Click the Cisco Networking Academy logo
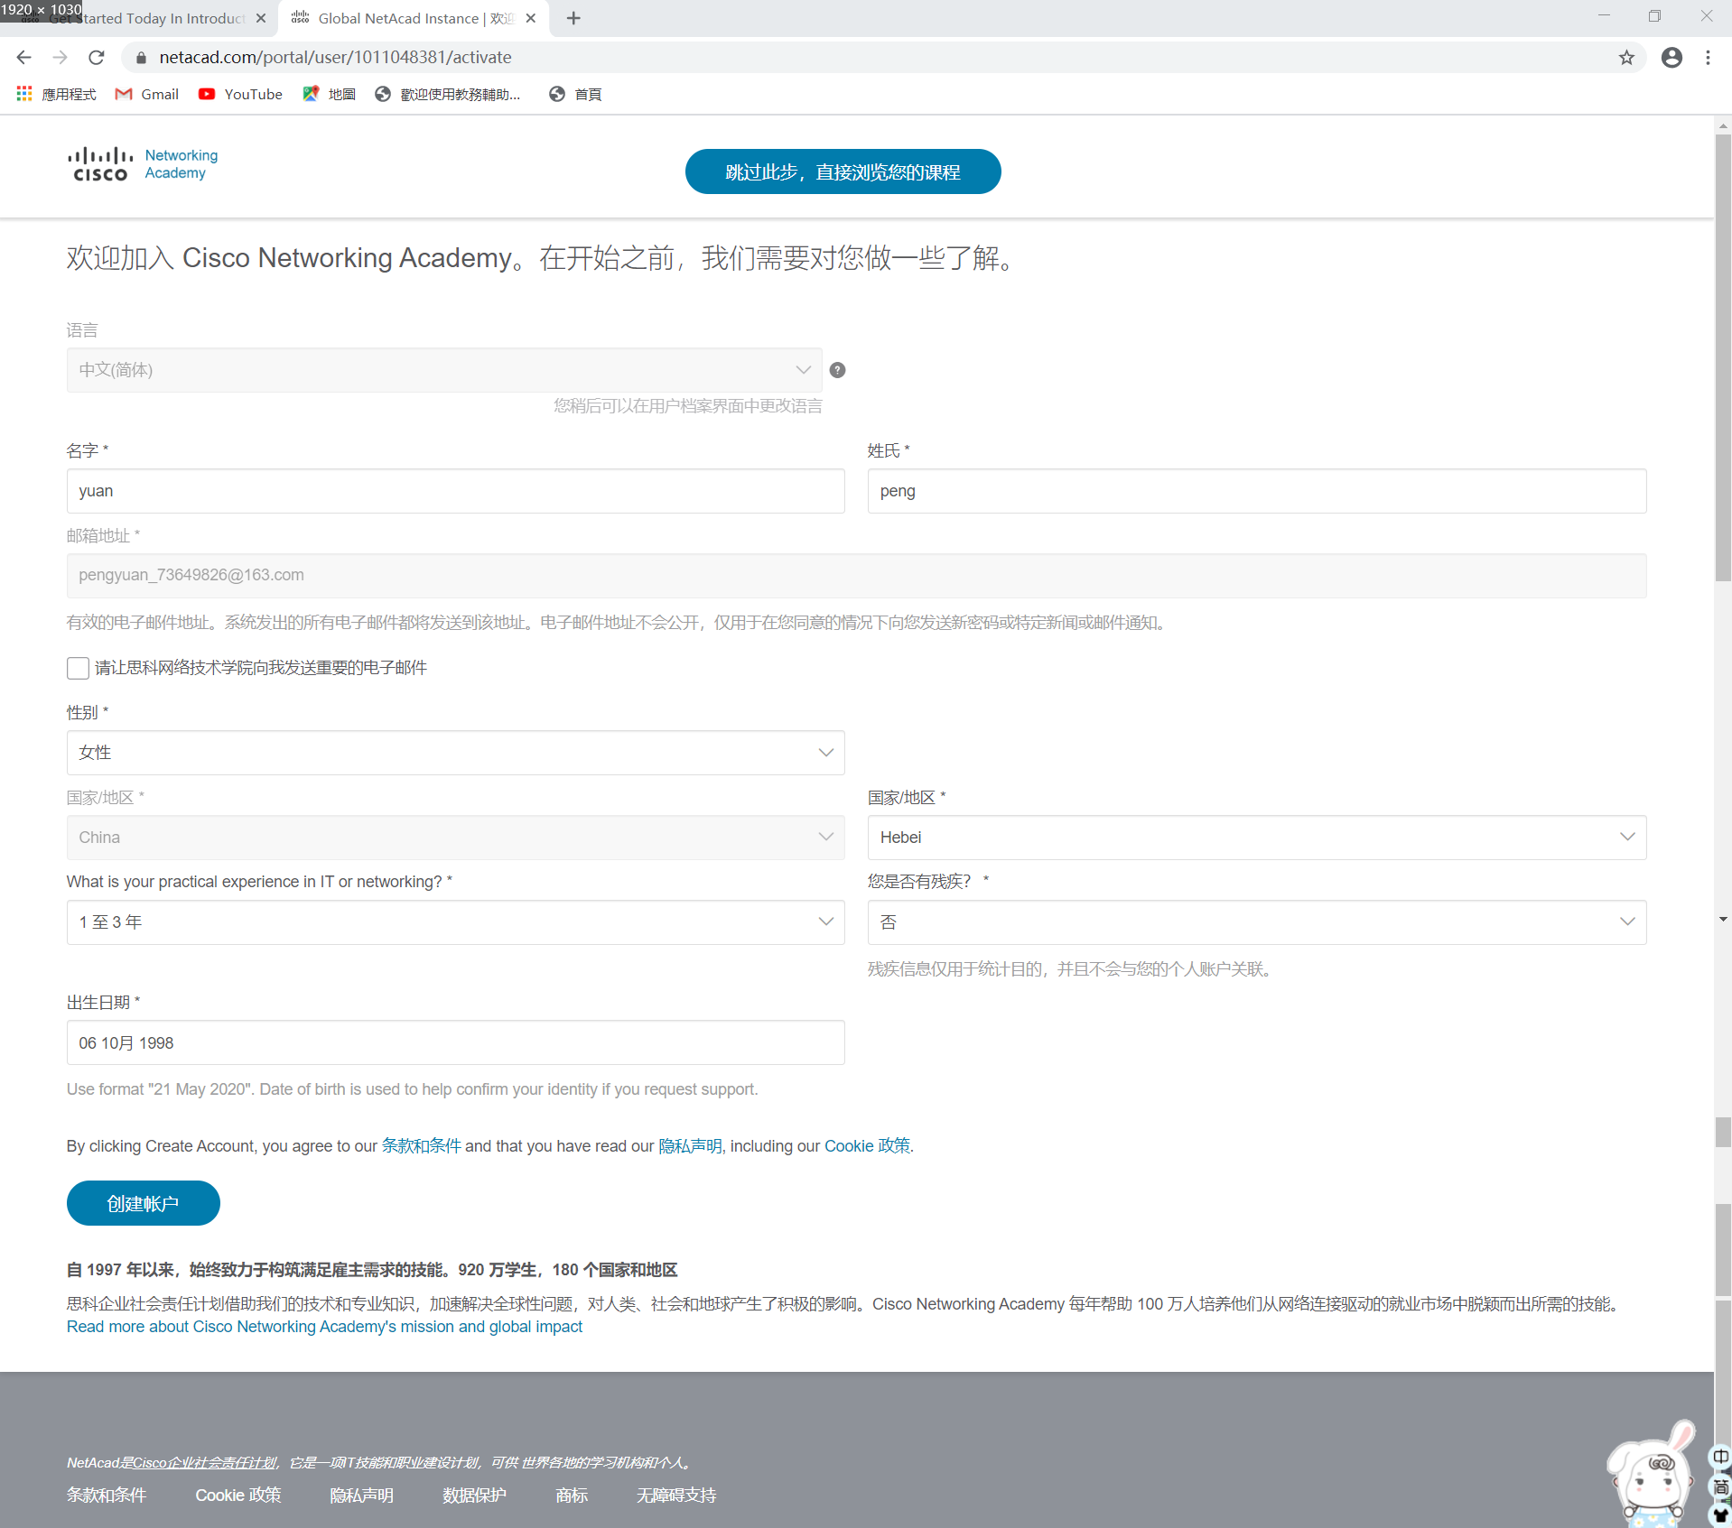 (143, 164)
